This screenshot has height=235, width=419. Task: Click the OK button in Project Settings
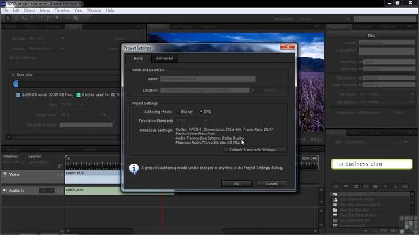[x=236, y=183]
